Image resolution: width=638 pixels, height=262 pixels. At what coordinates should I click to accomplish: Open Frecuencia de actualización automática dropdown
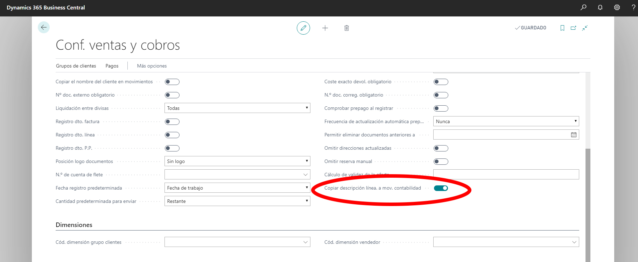[506, 121]
